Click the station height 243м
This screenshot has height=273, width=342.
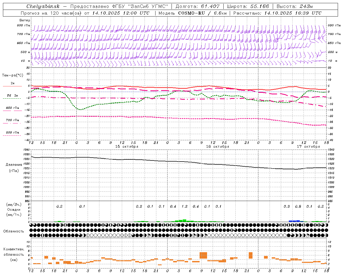[306, 6]
